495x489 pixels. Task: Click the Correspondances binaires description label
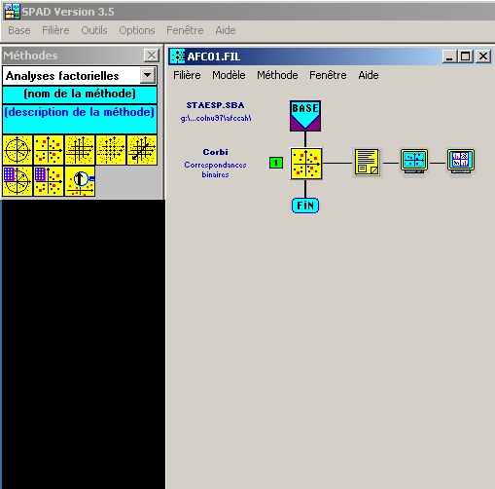(x=215, y=169)
